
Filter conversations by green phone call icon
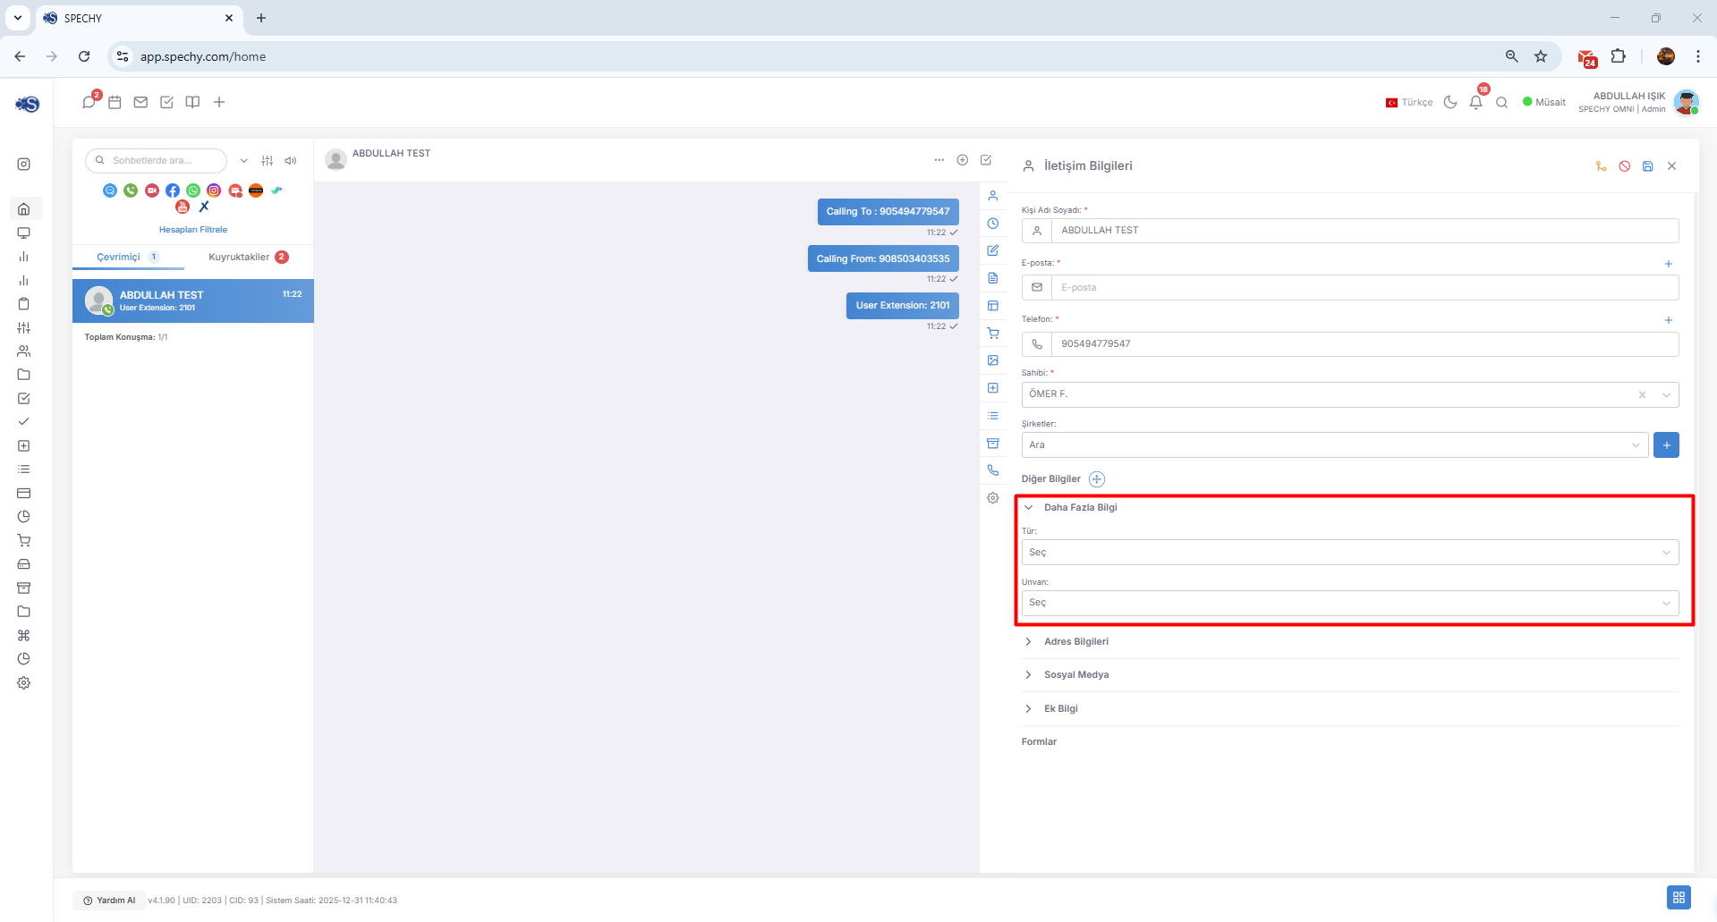131,190
